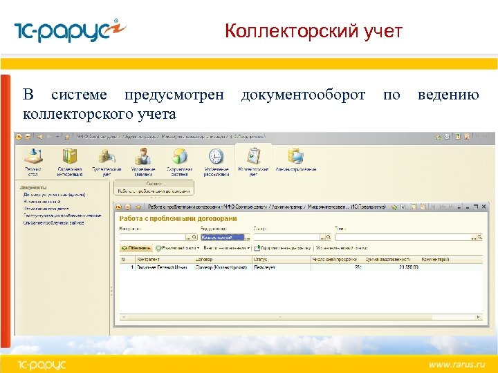Image resolution: width=498 pixels, height=373 pixels.
Task: Open the small dropdown arrow beside the inner window's minimize button
Action: click(x=459, y=207)
